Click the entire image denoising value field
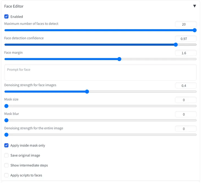Image resolution: width=203 pixels, height=183 pixels. pos(186,129)
